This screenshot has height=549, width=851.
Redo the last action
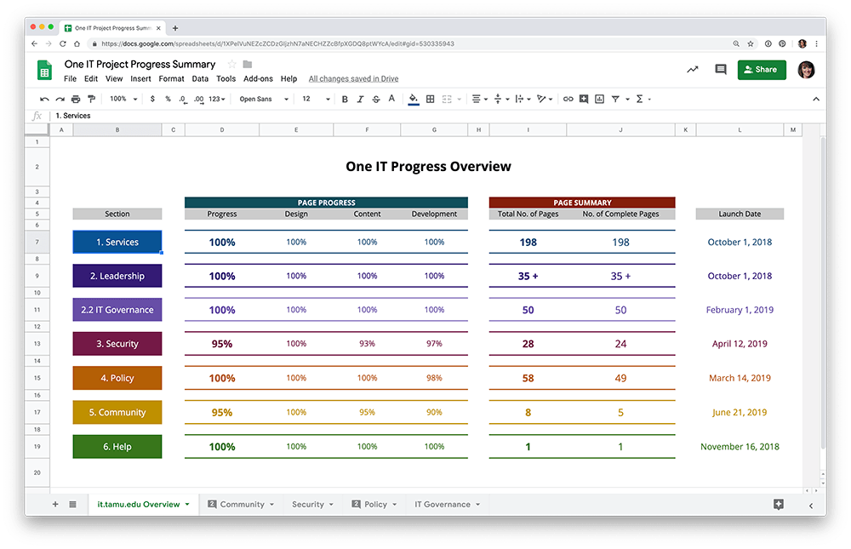click(x=60, y=99)
